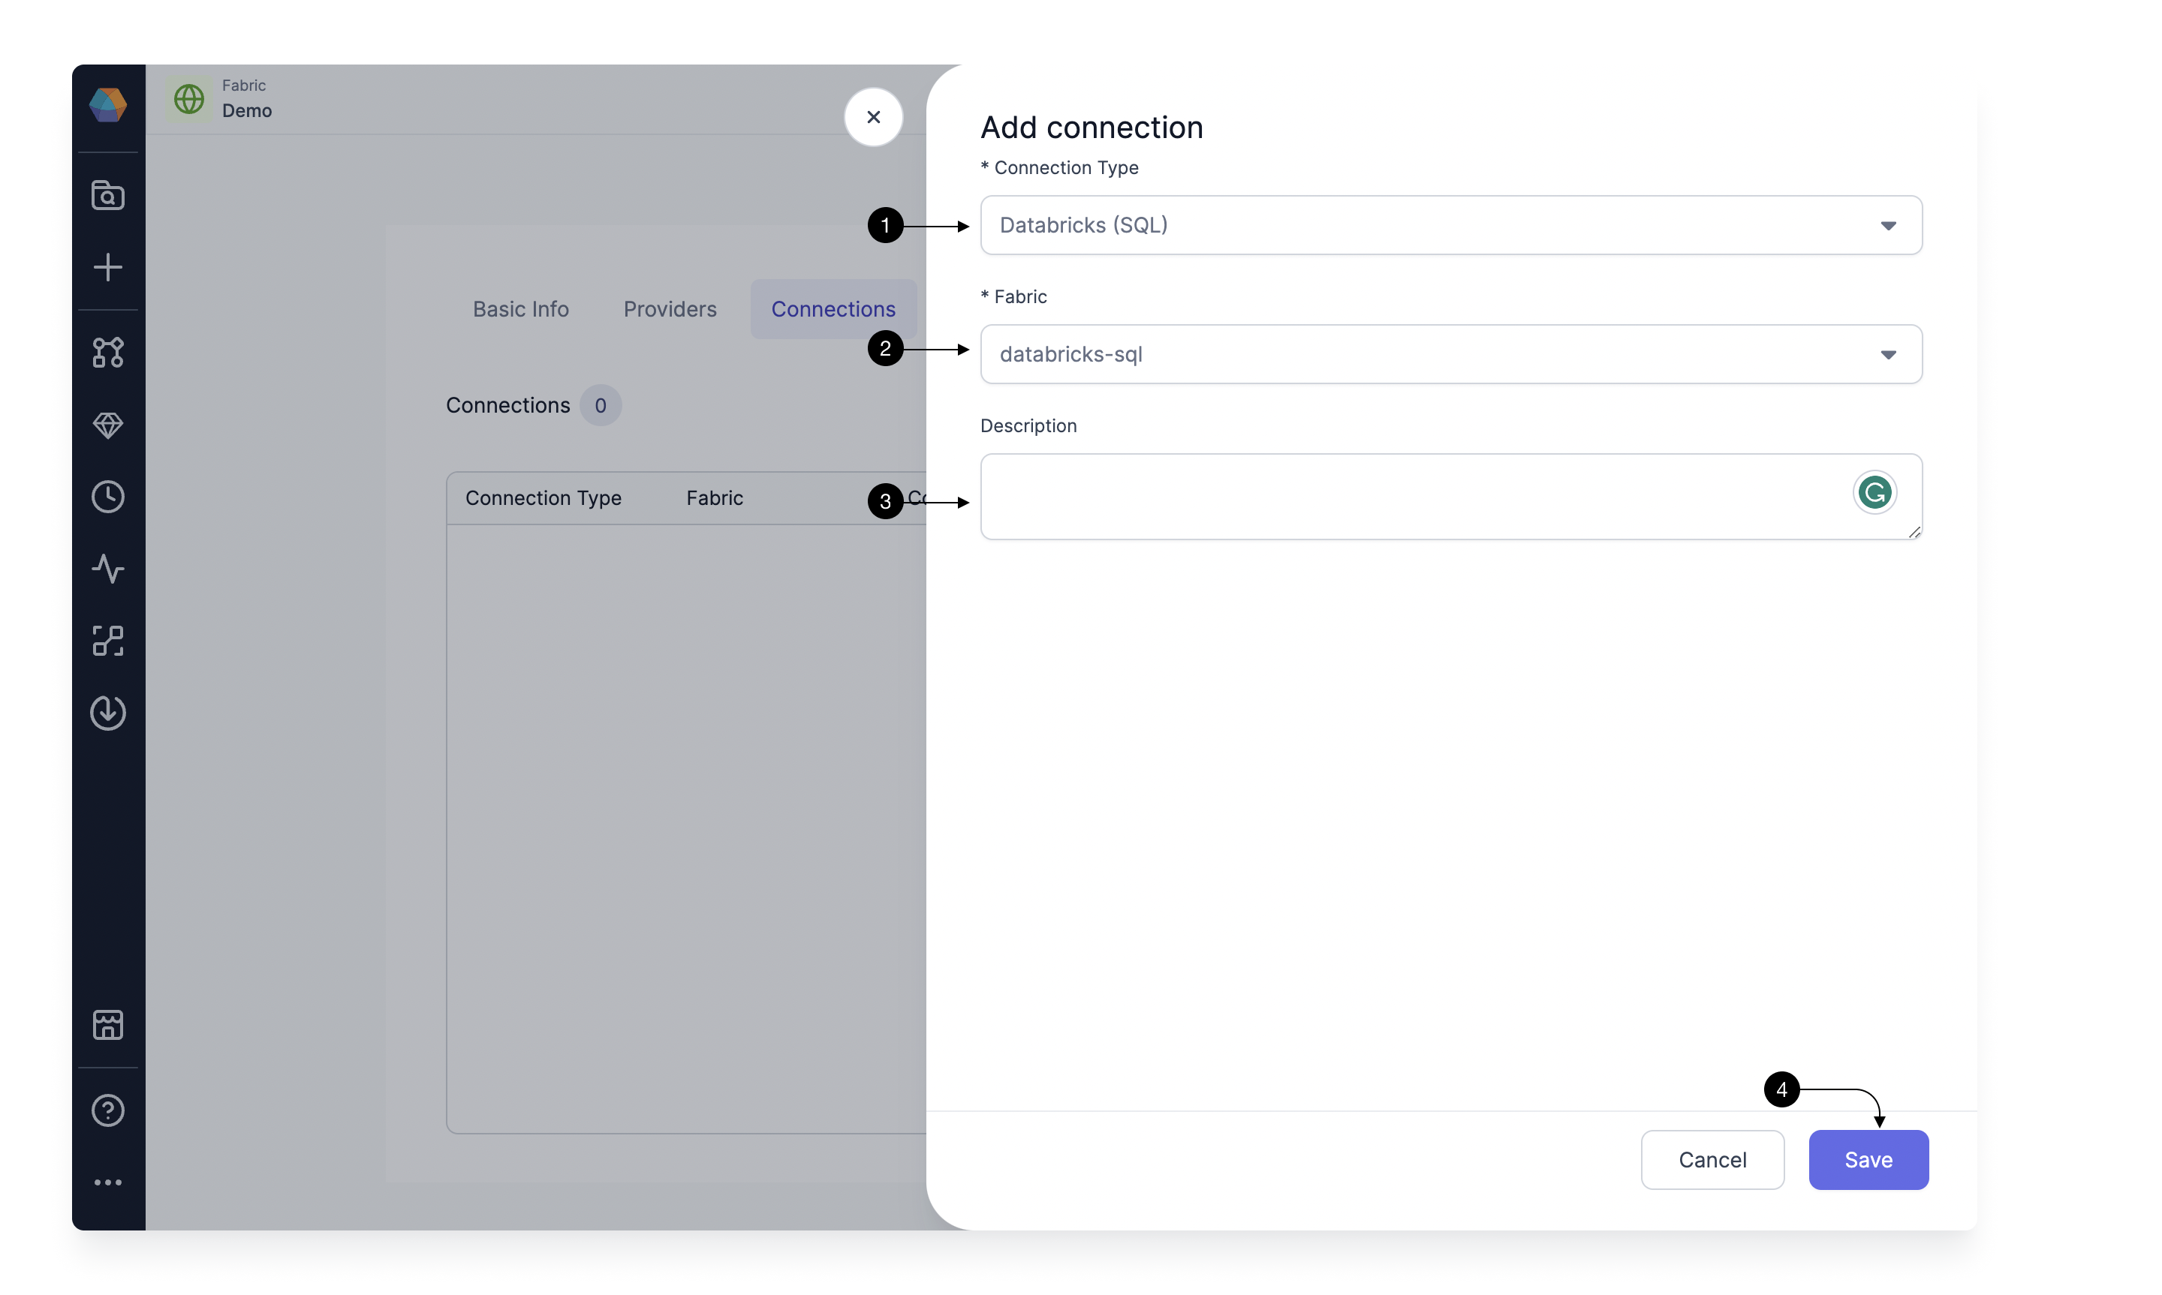The height and width of the screenshot is (1295, 2162).
Task: Expand the Fabric databricks-sql dropdown
Action: (1450, 354)
